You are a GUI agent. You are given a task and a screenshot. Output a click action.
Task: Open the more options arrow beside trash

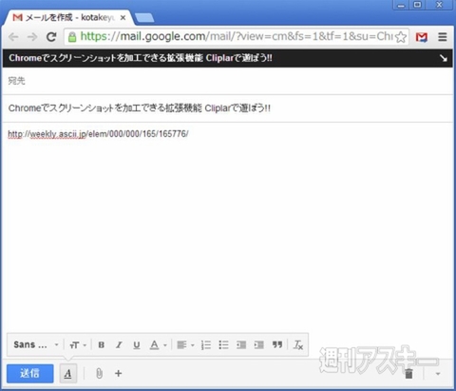[x=438, y=374]
